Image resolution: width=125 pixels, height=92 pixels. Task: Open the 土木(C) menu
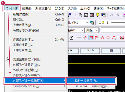point(85,8)
